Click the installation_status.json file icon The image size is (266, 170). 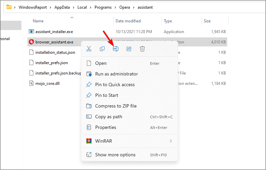(x=31, y=52)
